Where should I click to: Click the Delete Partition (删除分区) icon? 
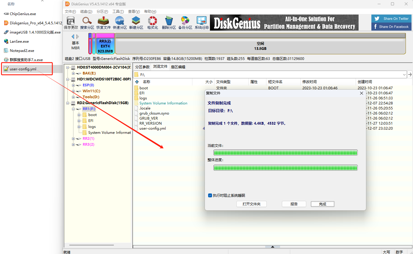pos(169,22)
